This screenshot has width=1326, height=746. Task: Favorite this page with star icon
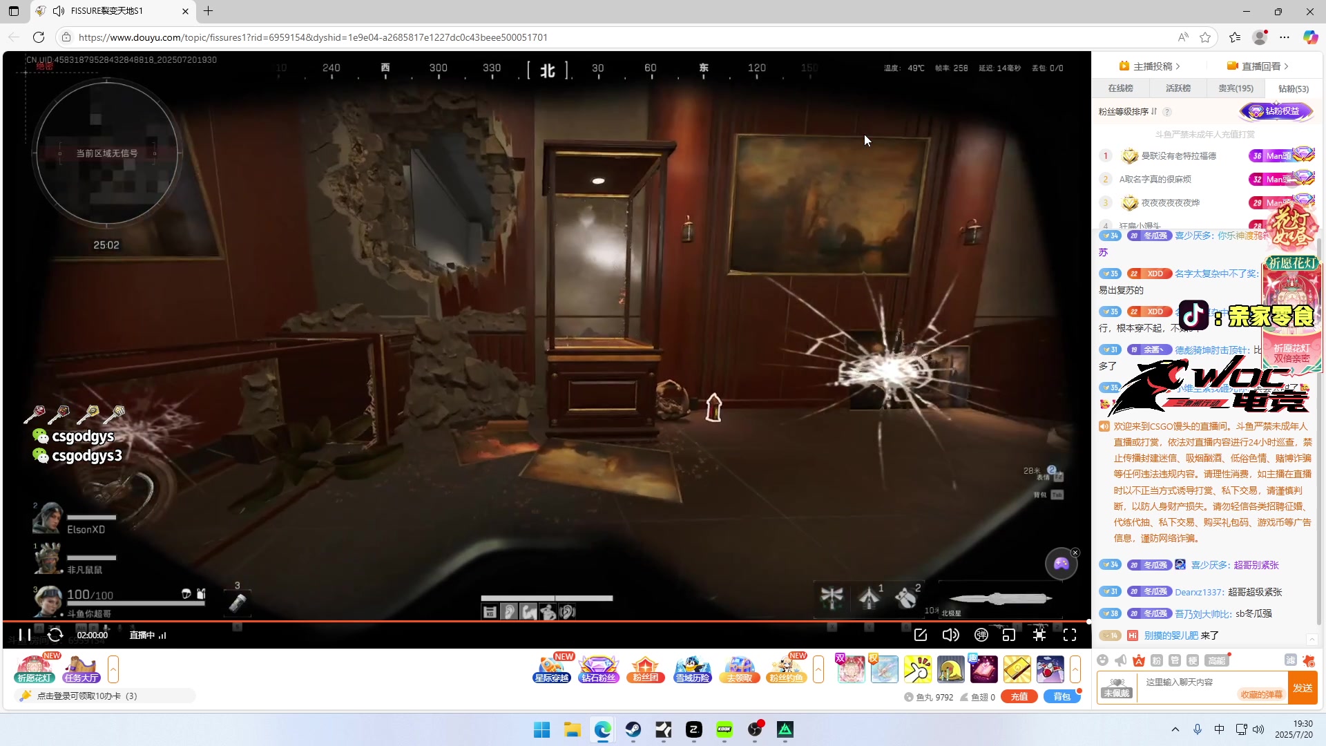(x=1205, y=37)
